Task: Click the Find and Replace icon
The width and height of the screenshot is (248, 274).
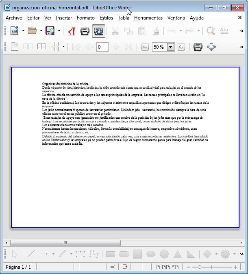Action: pos(211,31)
